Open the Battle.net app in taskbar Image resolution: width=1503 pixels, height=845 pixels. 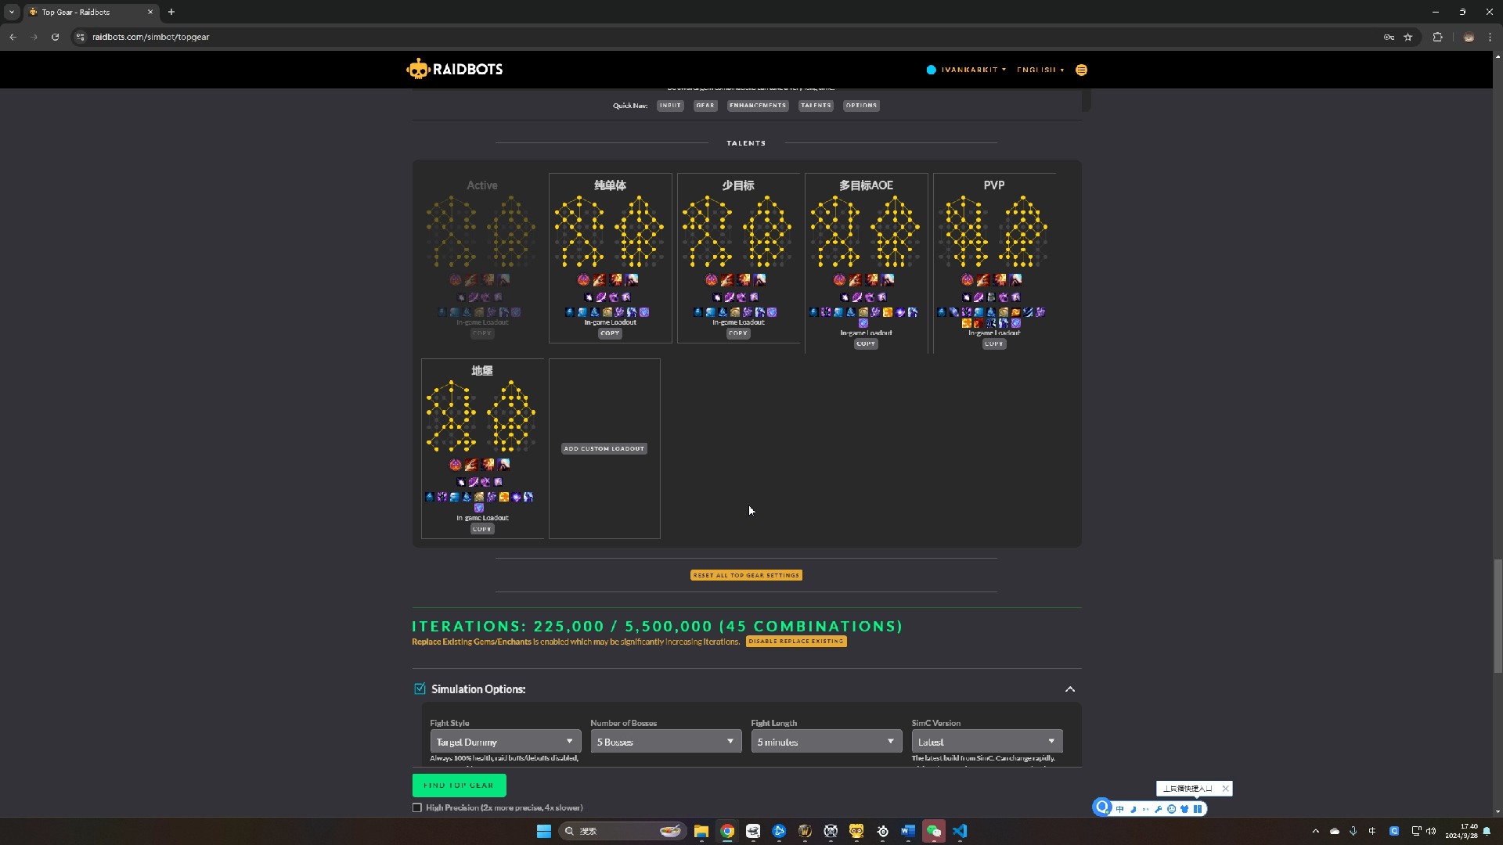tap(779, 831)
